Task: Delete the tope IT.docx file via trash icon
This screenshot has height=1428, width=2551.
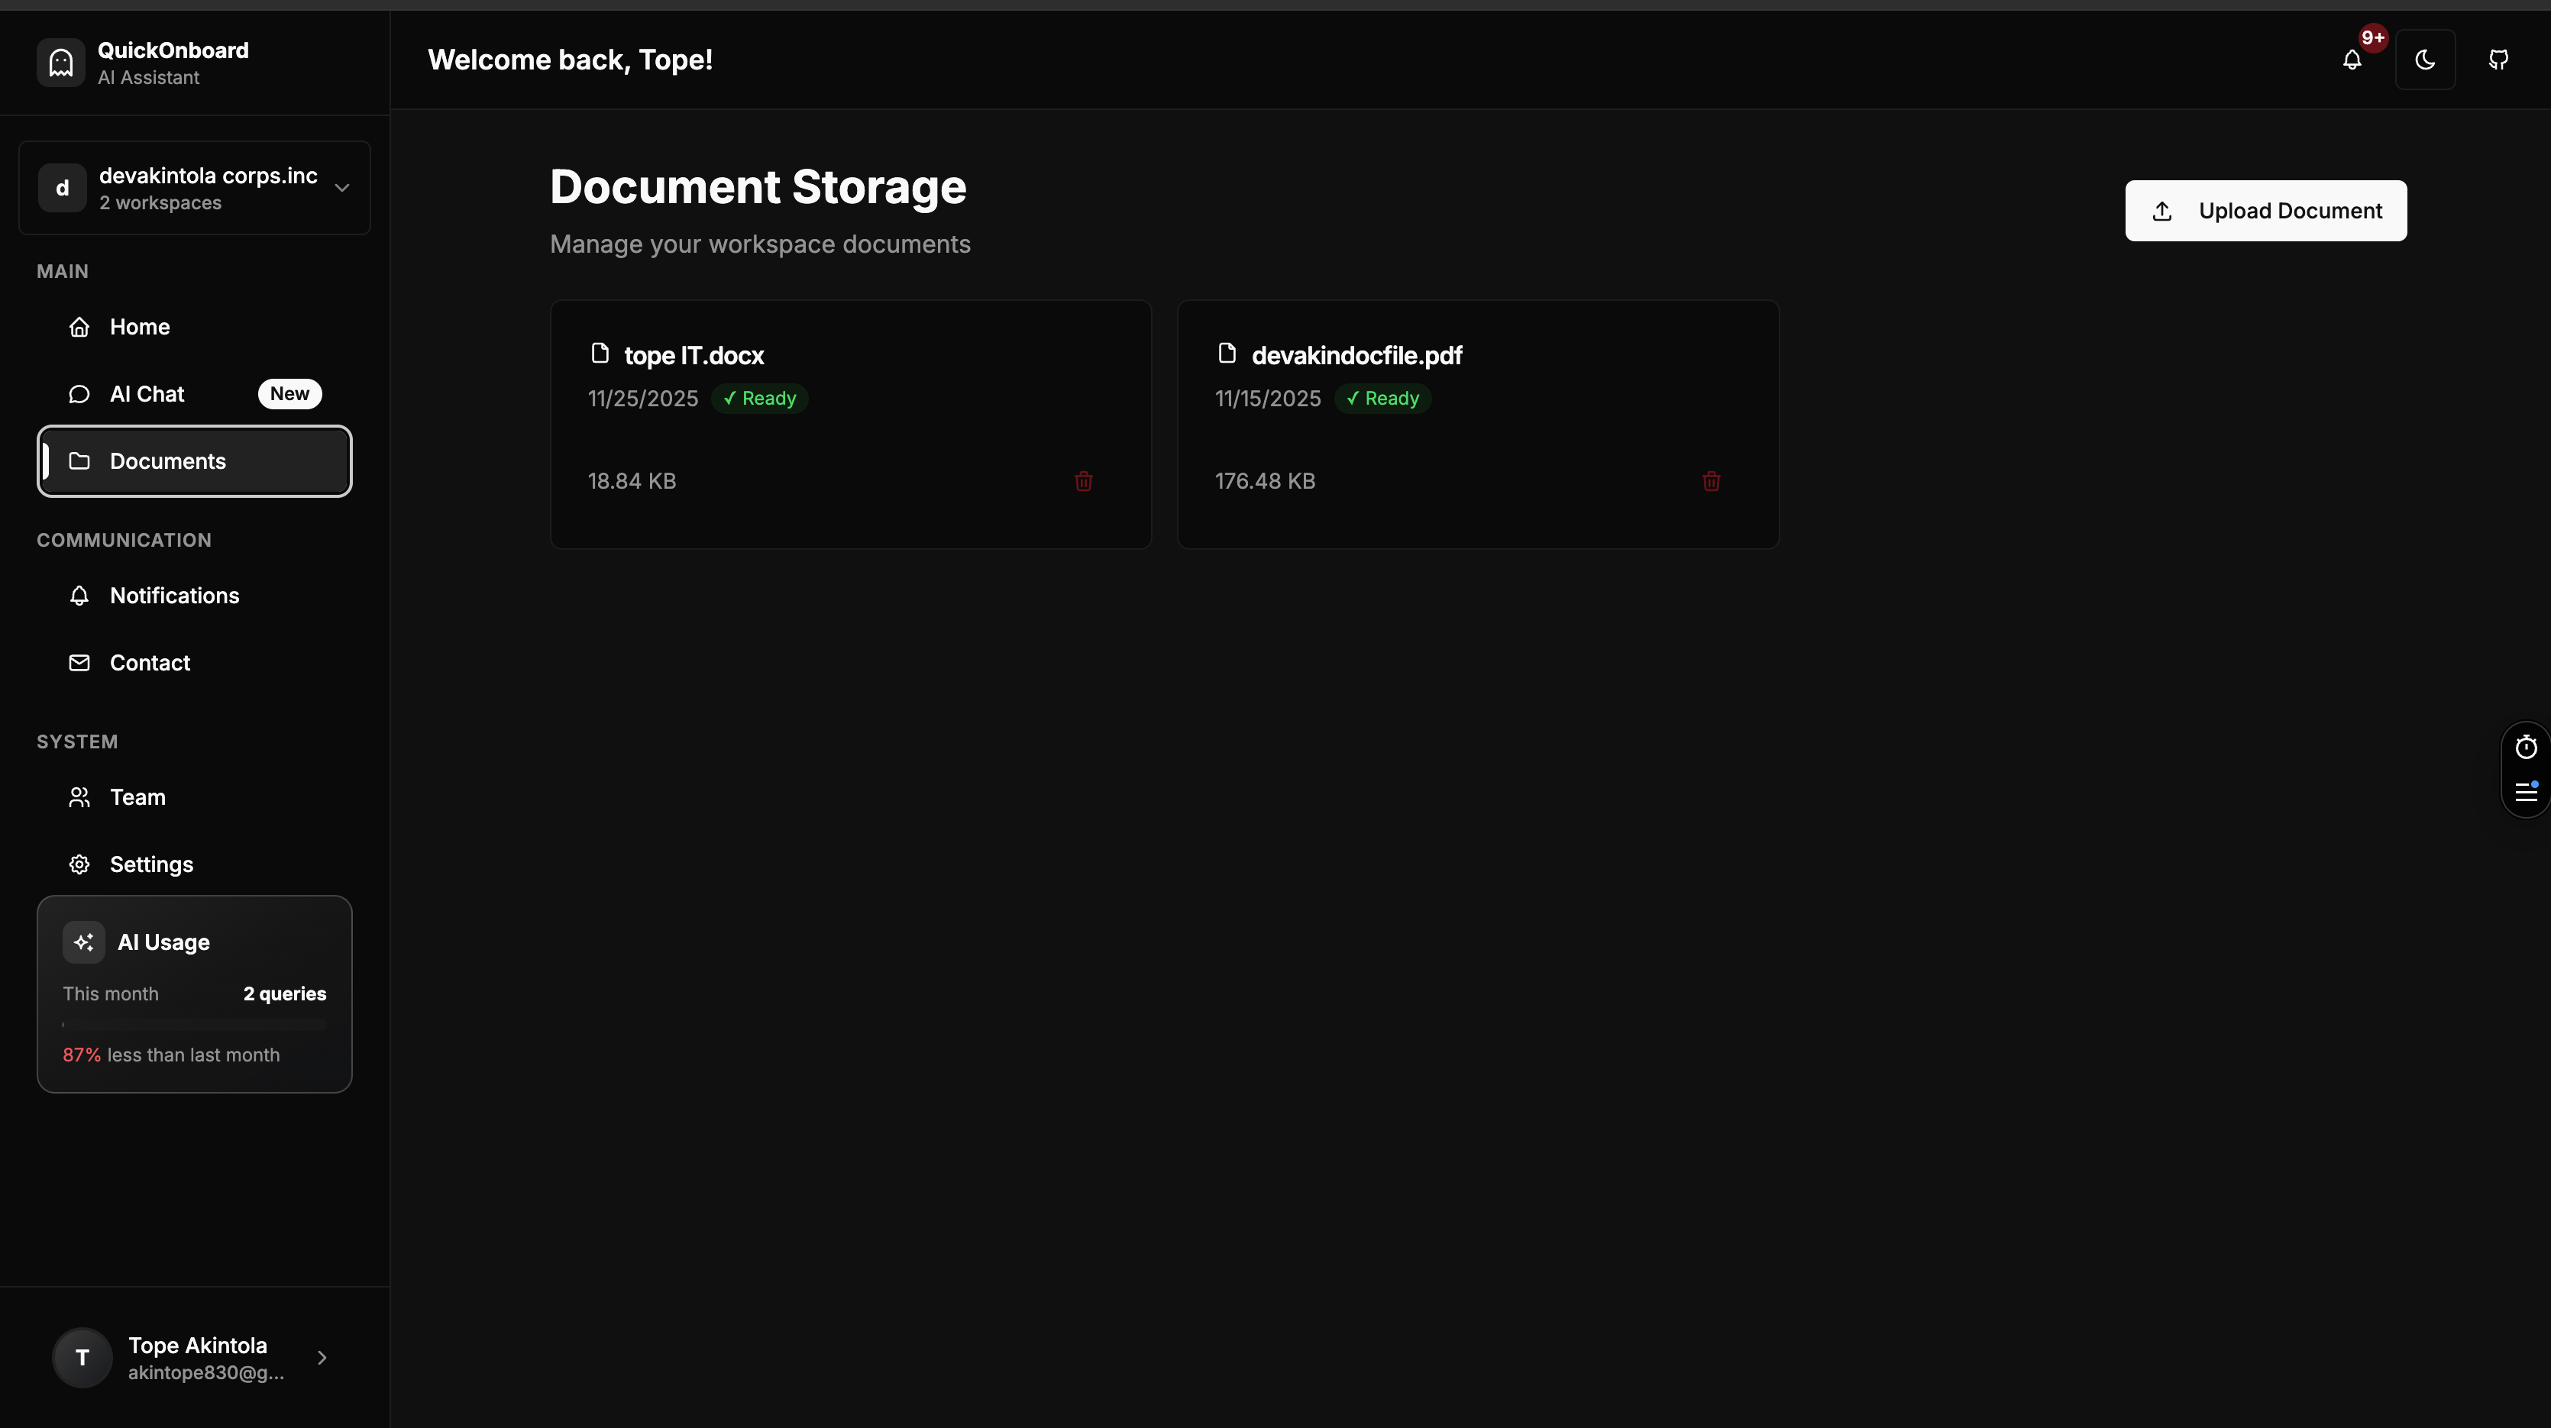Action: [x=1083, y=481]
